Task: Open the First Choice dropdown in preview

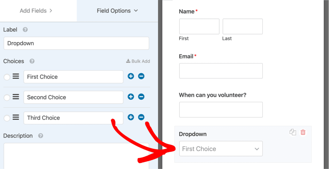Action: [221, 149]
